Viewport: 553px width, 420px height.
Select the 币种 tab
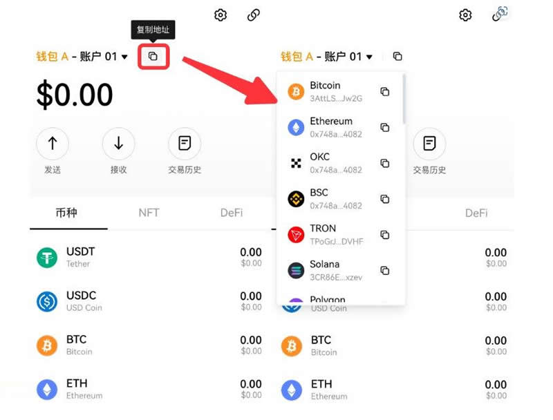tap(66, 213)
